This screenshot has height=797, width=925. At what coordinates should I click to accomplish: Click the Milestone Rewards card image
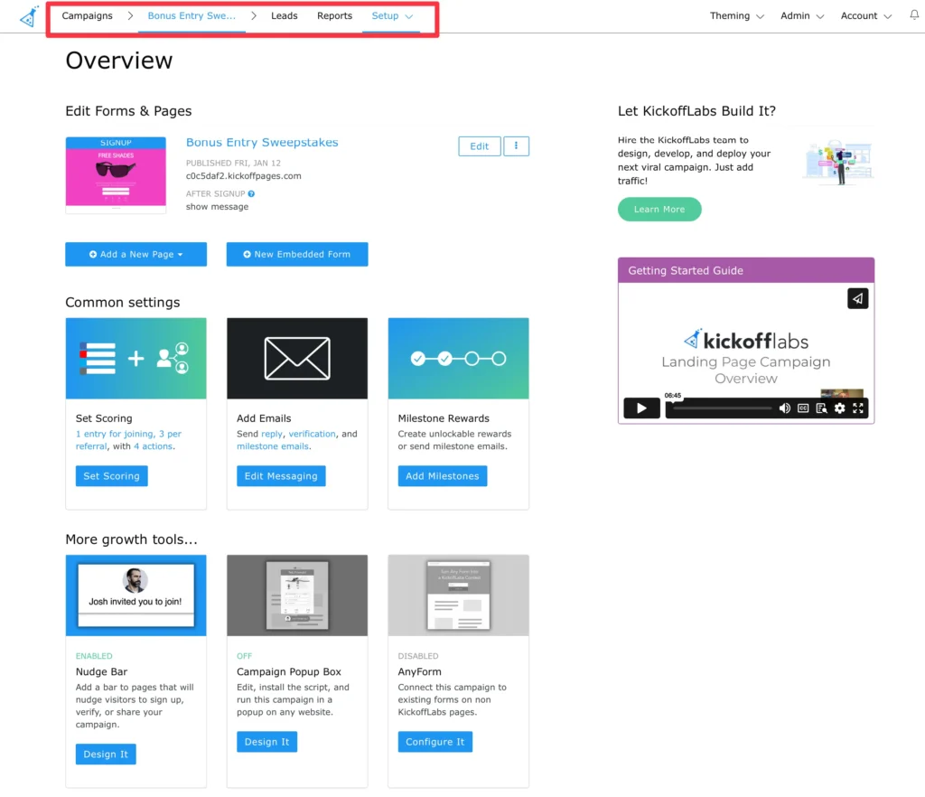tap(458, 358)
